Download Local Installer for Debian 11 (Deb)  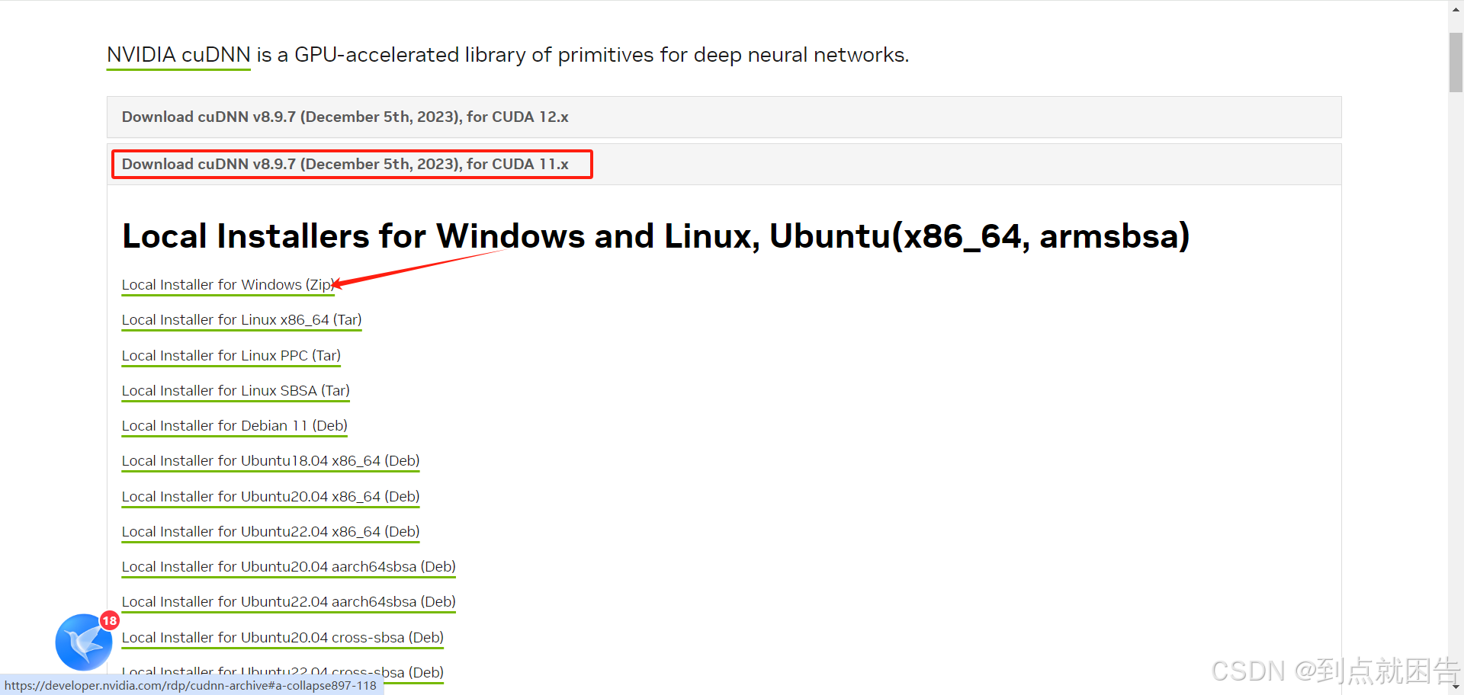pyautogui.click(x=235, y=426)
